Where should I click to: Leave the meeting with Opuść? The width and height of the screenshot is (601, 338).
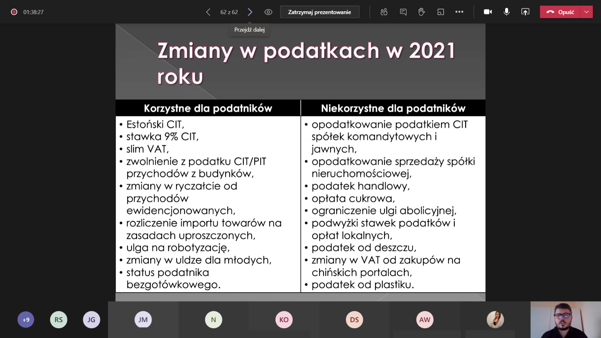[560, 12]
